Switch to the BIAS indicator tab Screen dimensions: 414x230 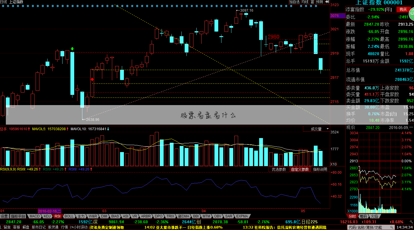(115, 216)
